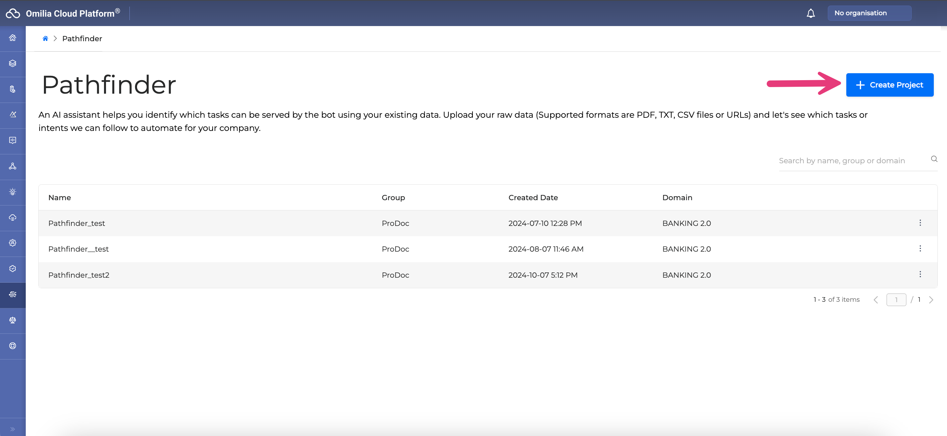Open the first Pathfinder_test project row
Viewport: 947px width, 436px height.
coord(487,223)
